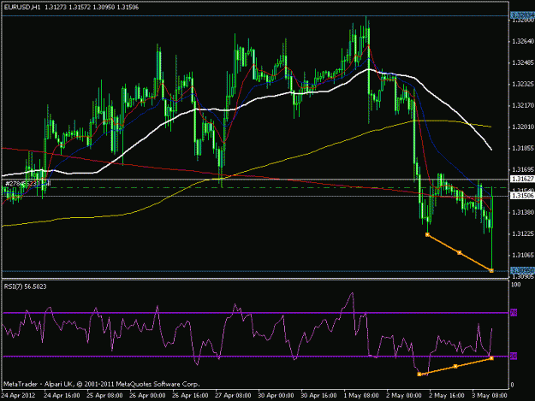Click the 1 May 08:00 time label
Viewport: 535px width, 401px height.
361,396
